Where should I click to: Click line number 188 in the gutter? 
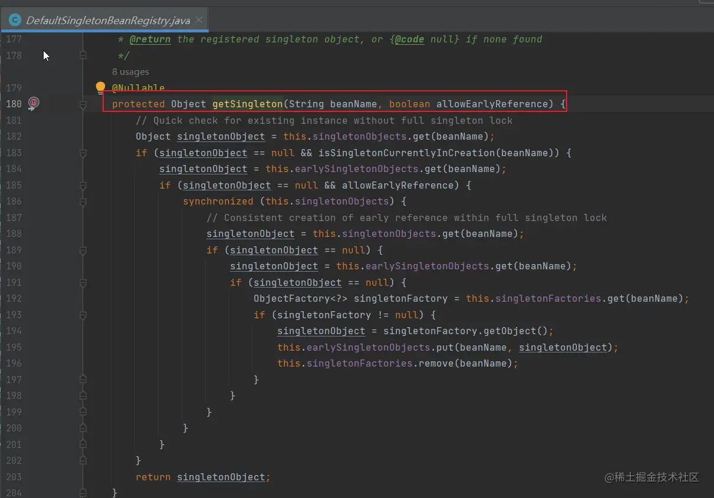(13, 233)
